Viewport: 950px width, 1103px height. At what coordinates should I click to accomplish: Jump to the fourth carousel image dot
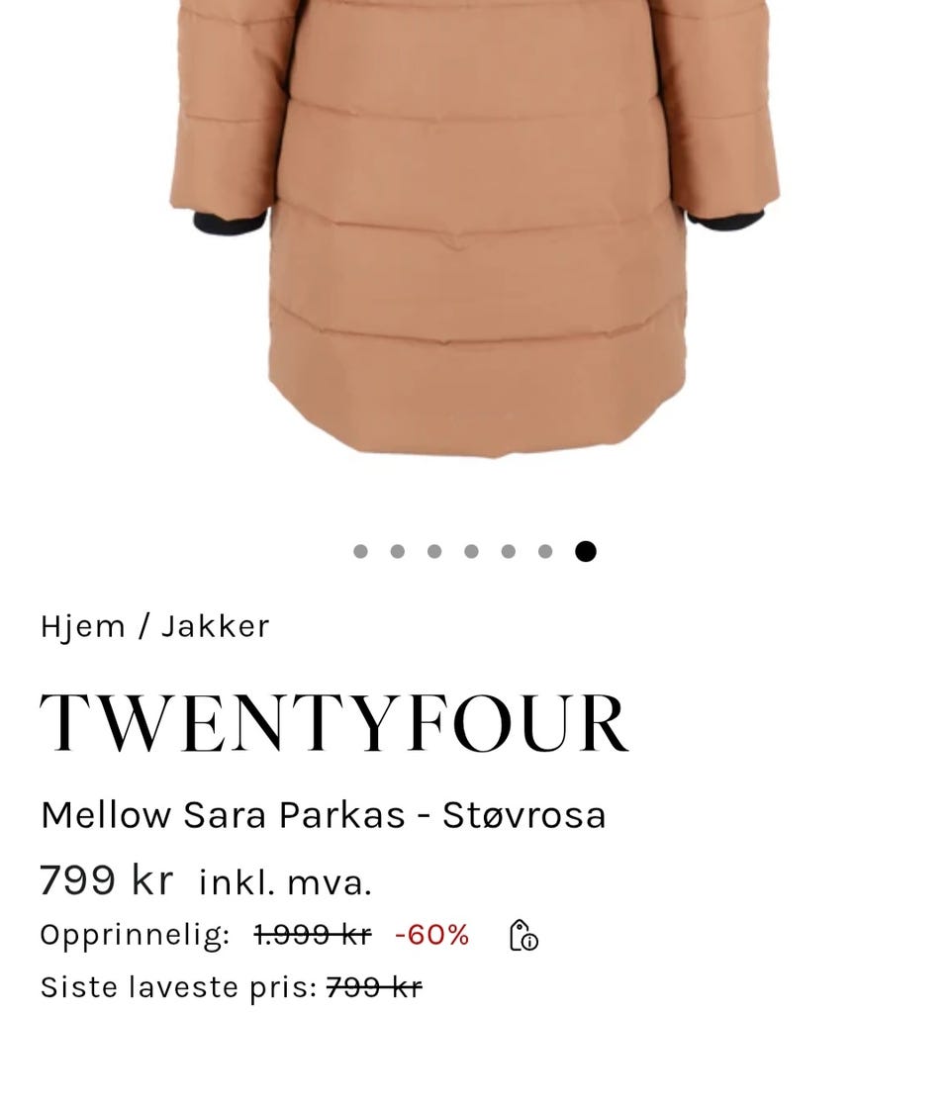(x=471, y=552)
